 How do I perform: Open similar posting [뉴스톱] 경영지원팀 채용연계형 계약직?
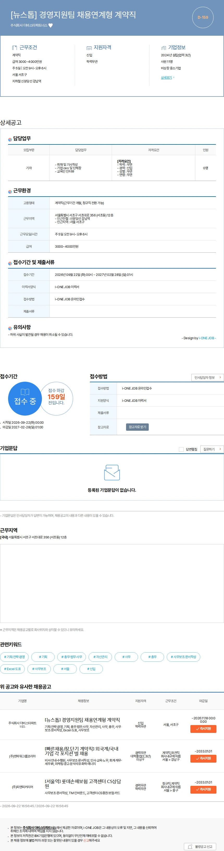(83, 720)
